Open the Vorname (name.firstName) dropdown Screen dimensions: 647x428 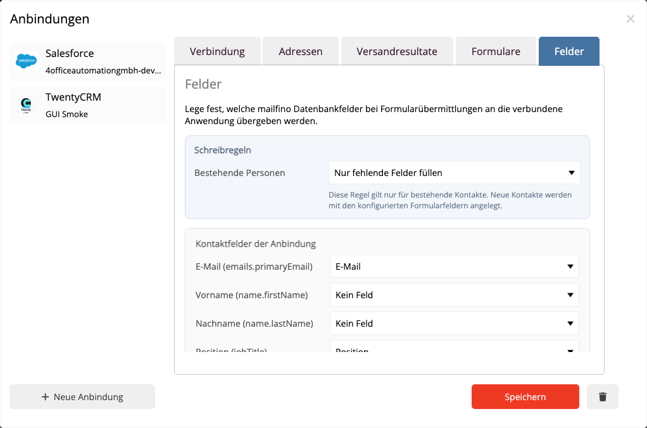tap(455, 294)
